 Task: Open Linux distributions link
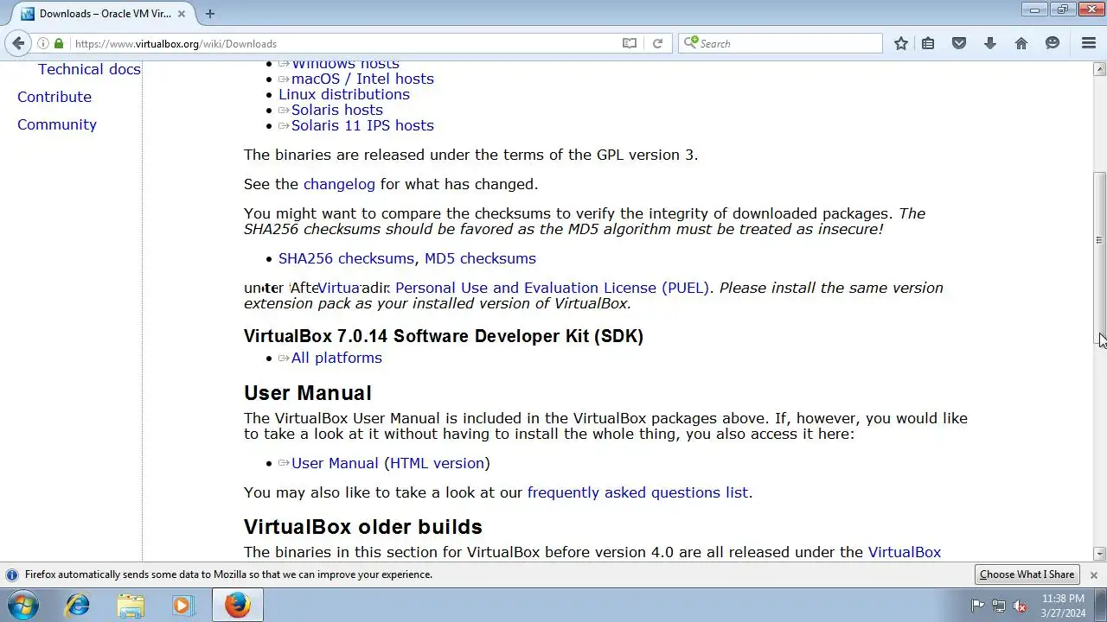(x=344, y=94)
